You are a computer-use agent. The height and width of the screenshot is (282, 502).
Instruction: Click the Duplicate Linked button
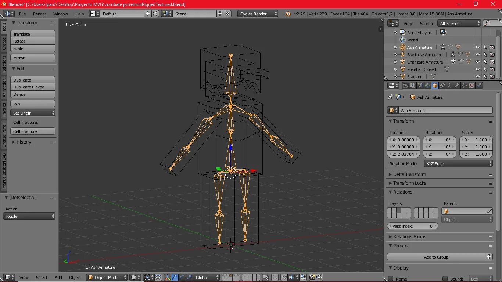(x=33, y=87)
